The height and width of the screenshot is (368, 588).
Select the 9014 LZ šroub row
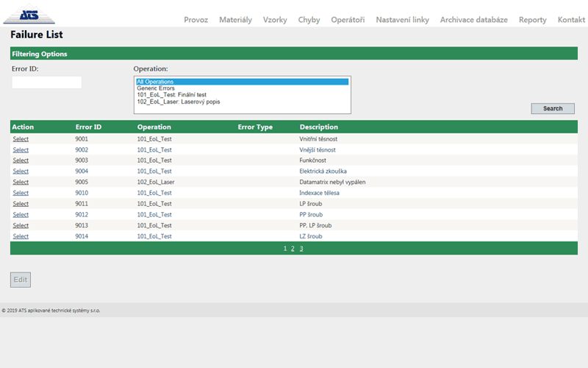point(21,236)
